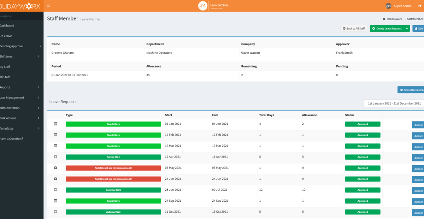This screenshot has width=424, height=219.
Task: Open Actions for the 01 Jan 2021 request
Action: coord(418,125)
